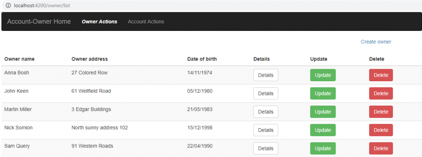Open Details for Sam Query
Screen dimensions: 422x157
coord(266,148)
